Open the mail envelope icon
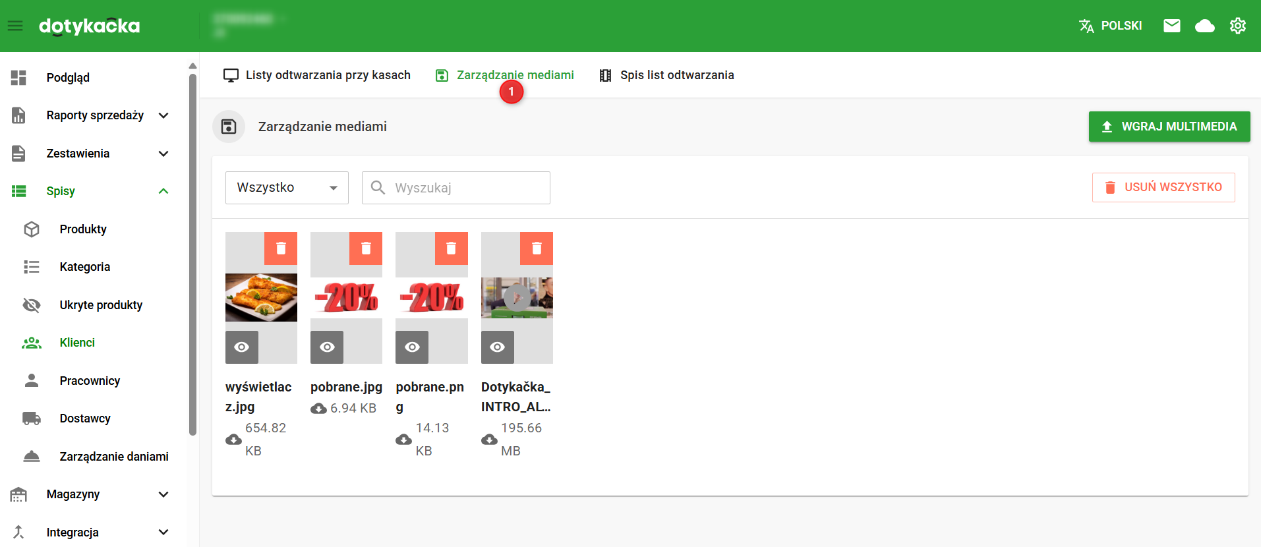The image size is (1261, 547). point(1171,26)
